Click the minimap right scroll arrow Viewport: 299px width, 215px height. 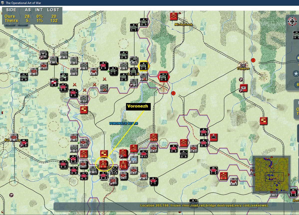(289, 174)
